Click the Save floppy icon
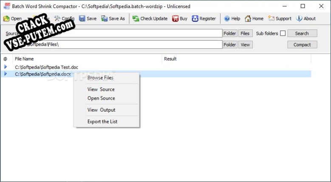This screenshot has height=182, width=331. coord(82,19)
